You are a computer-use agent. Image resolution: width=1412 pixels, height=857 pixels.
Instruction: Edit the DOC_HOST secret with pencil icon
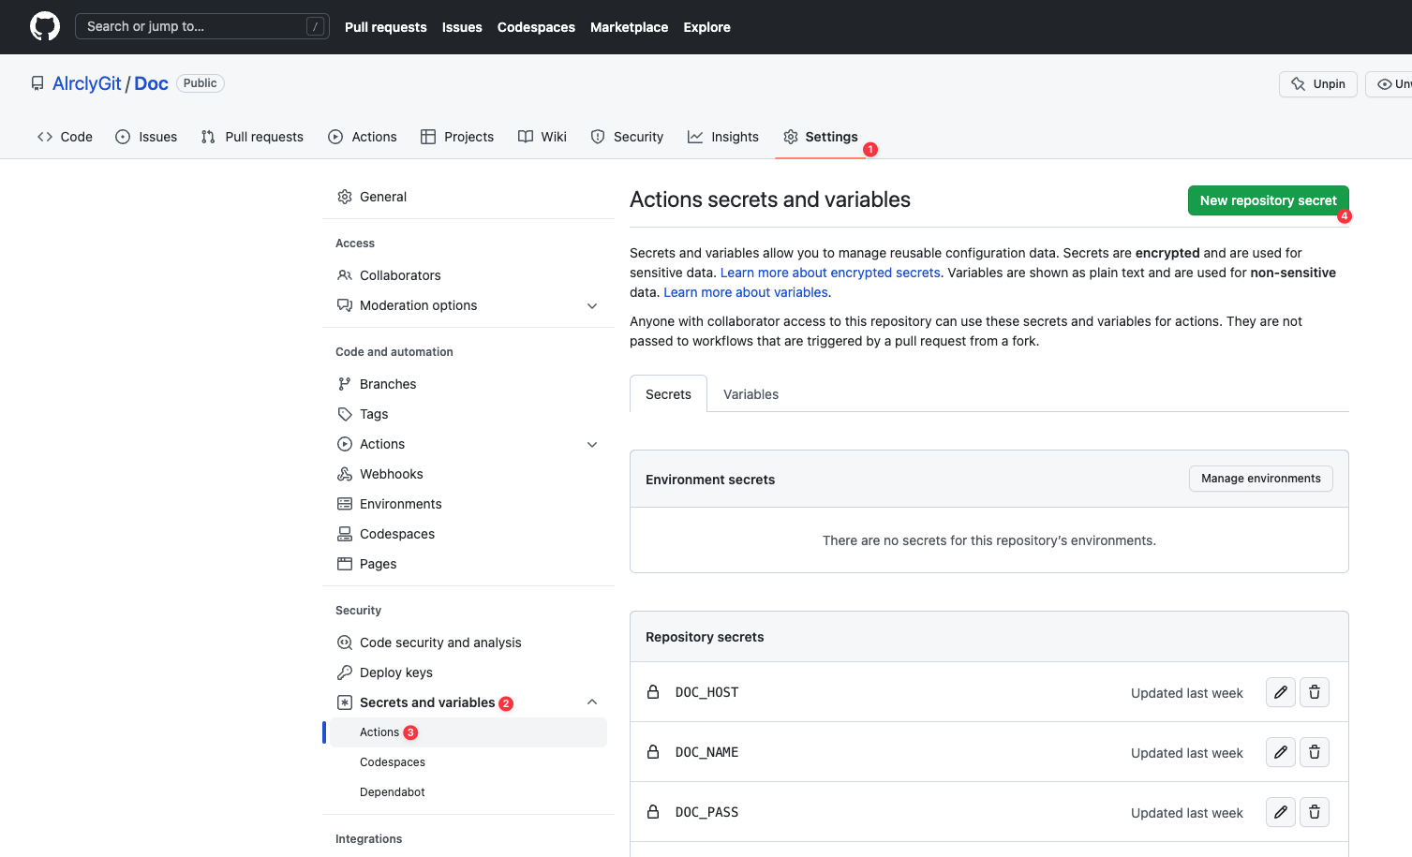pyautogui.click(x=1280, y=692)
